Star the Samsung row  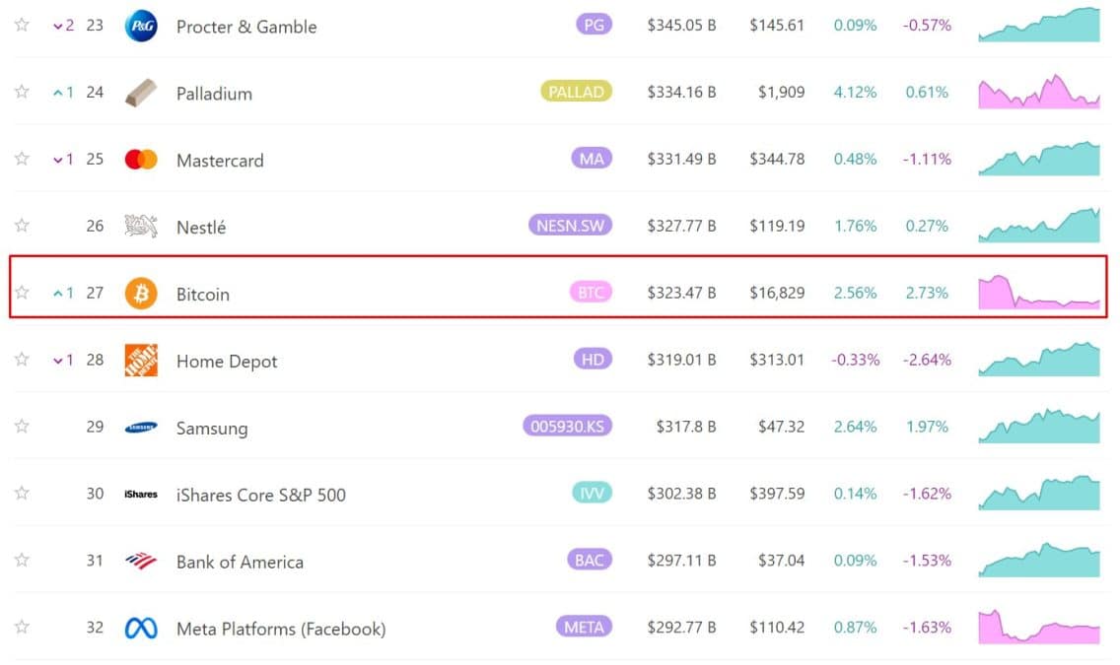[x=22, y=426]
